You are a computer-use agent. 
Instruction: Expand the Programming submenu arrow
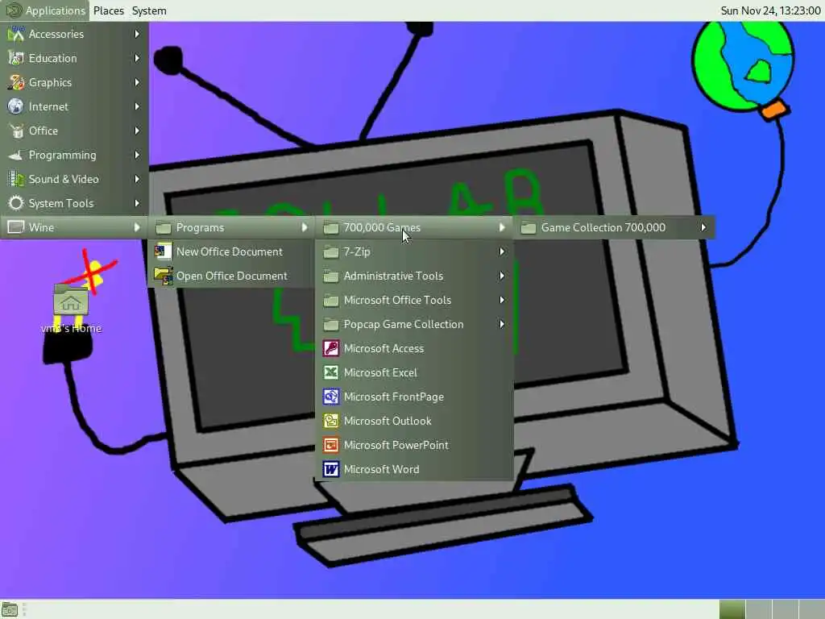[x=137, y=156]
